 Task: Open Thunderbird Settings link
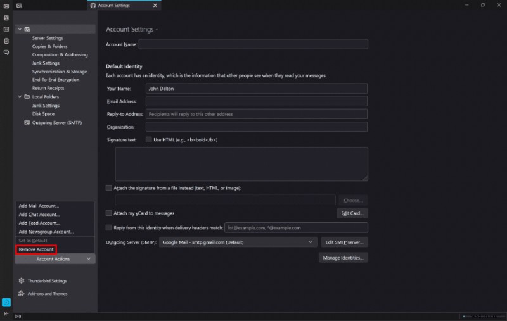[47, 281]
